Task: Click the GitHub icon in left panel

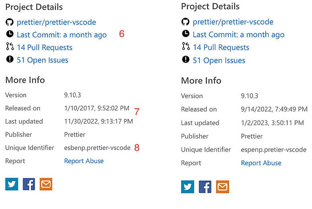Action: click(10, 22)
